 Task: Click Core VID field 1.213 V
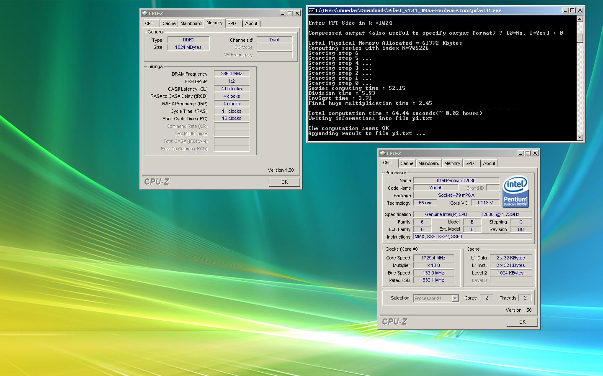(x=485, y=203)
